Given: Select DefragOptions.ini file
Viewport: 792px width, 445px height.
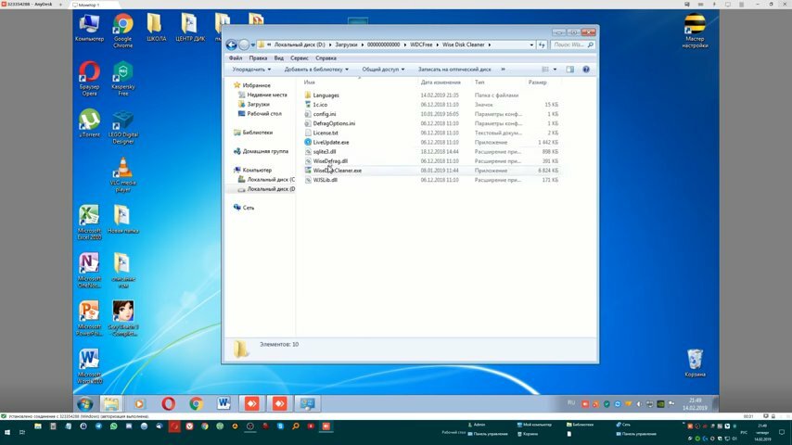Looking at the screenshot, I should click(x=334, y=123).
